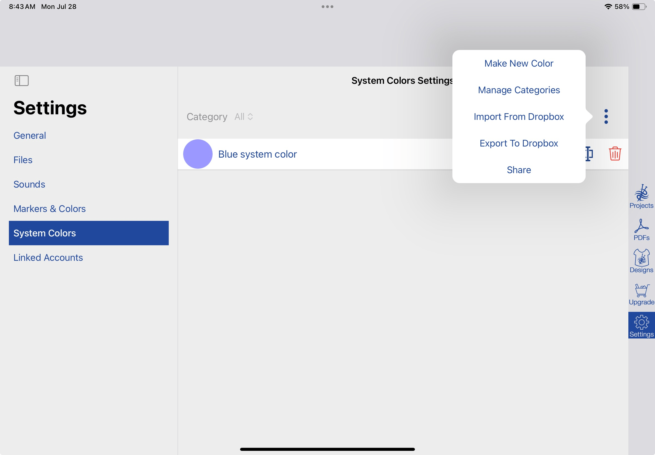Open Designs from the side toolbar
The image size is (655, 455).
pyautogui.click(x=641, y=261)
